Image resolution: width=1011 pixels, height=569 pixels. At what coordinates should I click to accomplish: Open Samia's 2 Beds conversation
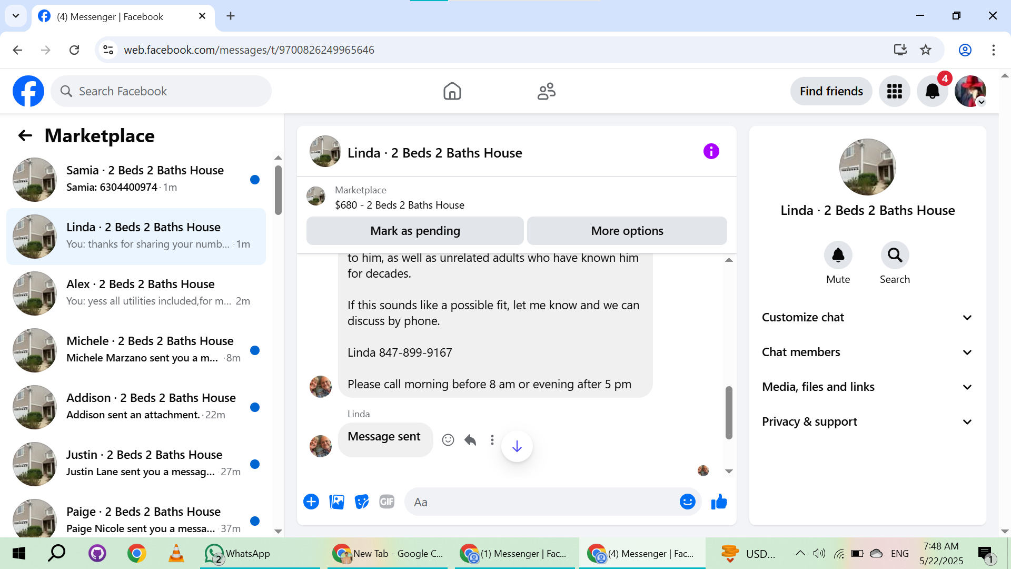(137, 179)
